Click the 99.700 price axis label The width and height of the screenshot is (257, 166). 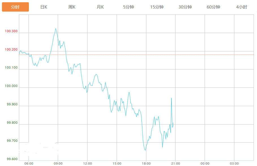[x=12, y=141]
